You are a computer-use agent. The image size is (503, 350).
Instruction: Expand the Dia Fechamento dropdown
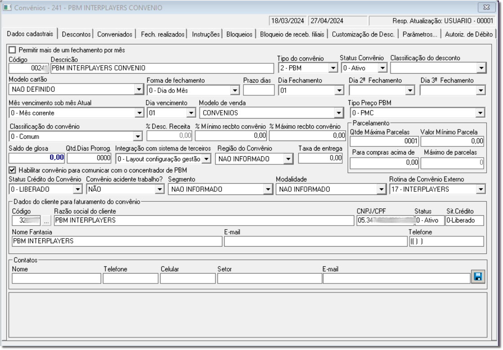click(x=340, y=90)
